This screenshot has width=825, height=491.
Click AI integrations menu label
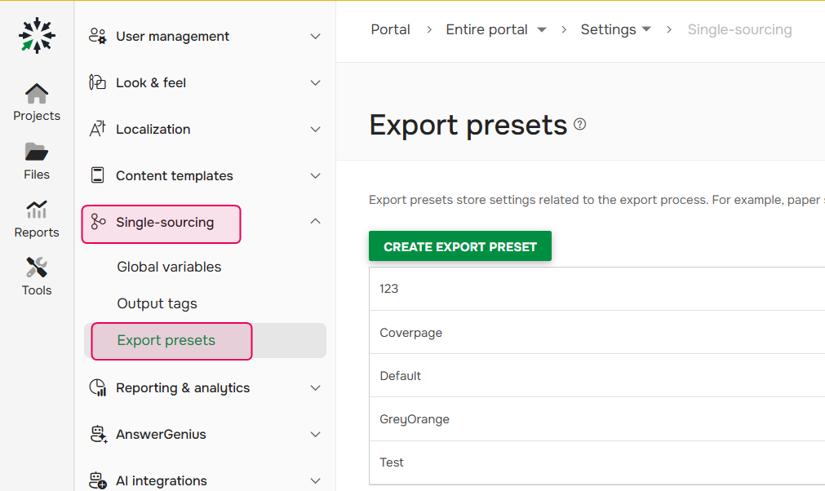click(x=161, y=480)
